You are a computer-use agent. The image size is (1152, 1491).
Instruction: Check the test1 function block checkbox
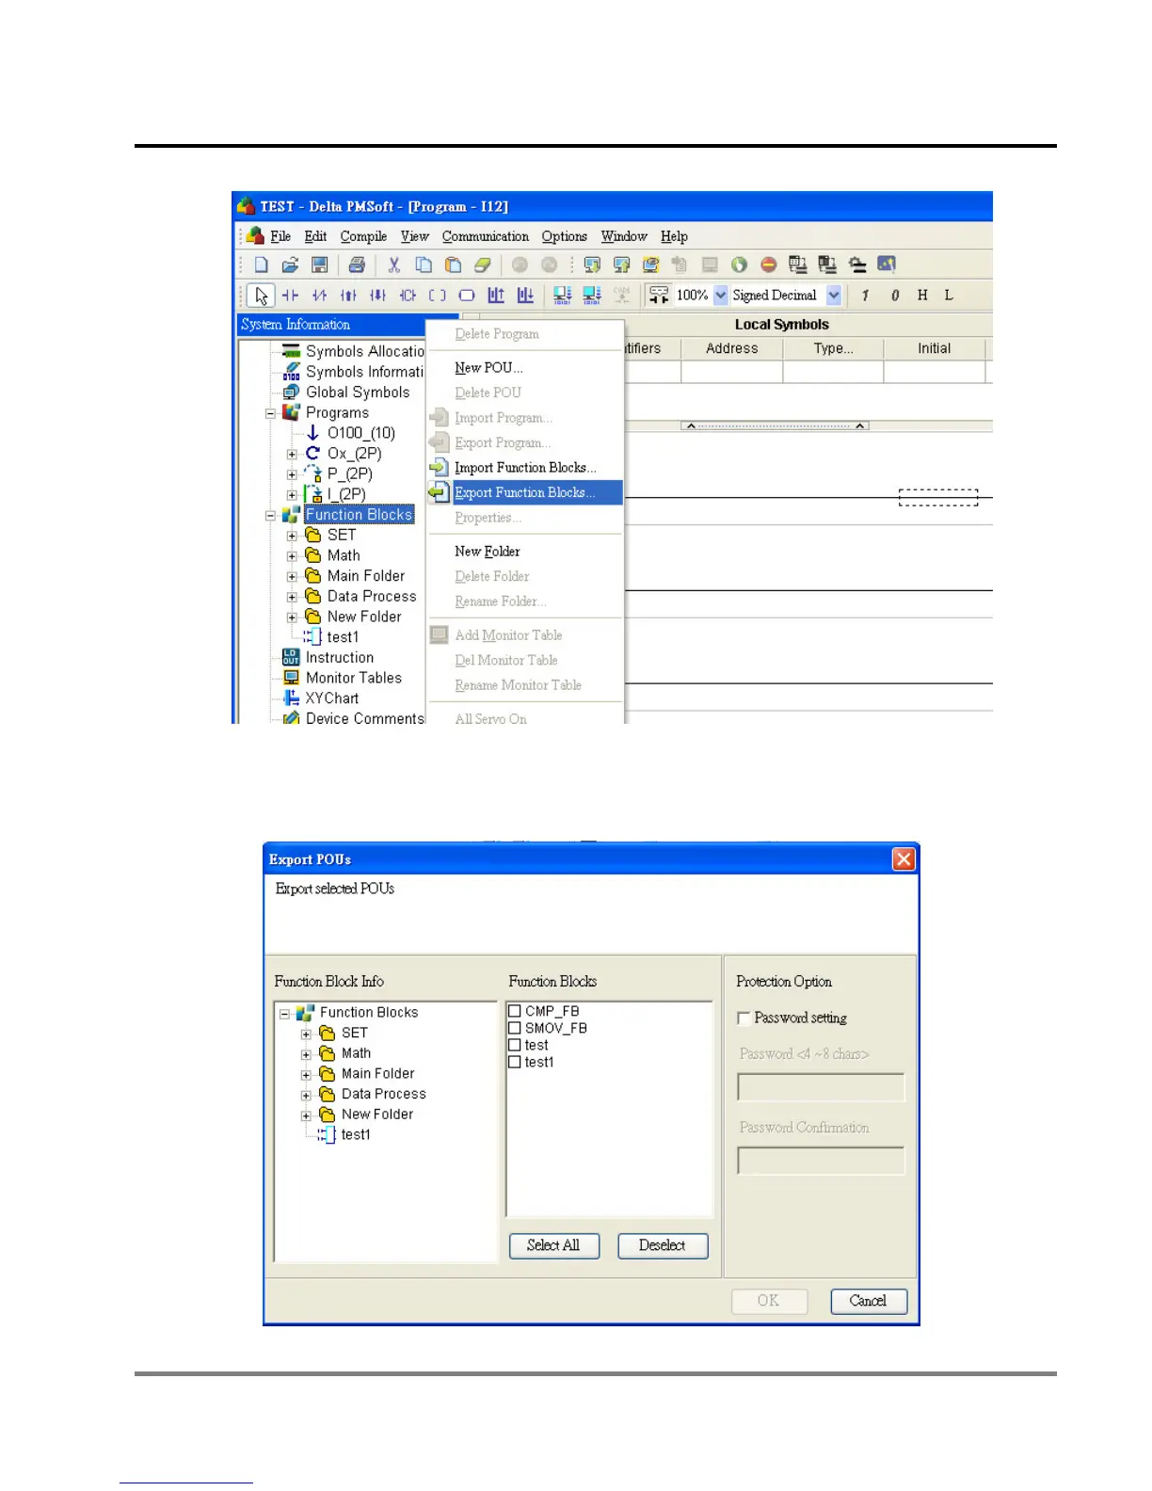[x=515, y=1062]
